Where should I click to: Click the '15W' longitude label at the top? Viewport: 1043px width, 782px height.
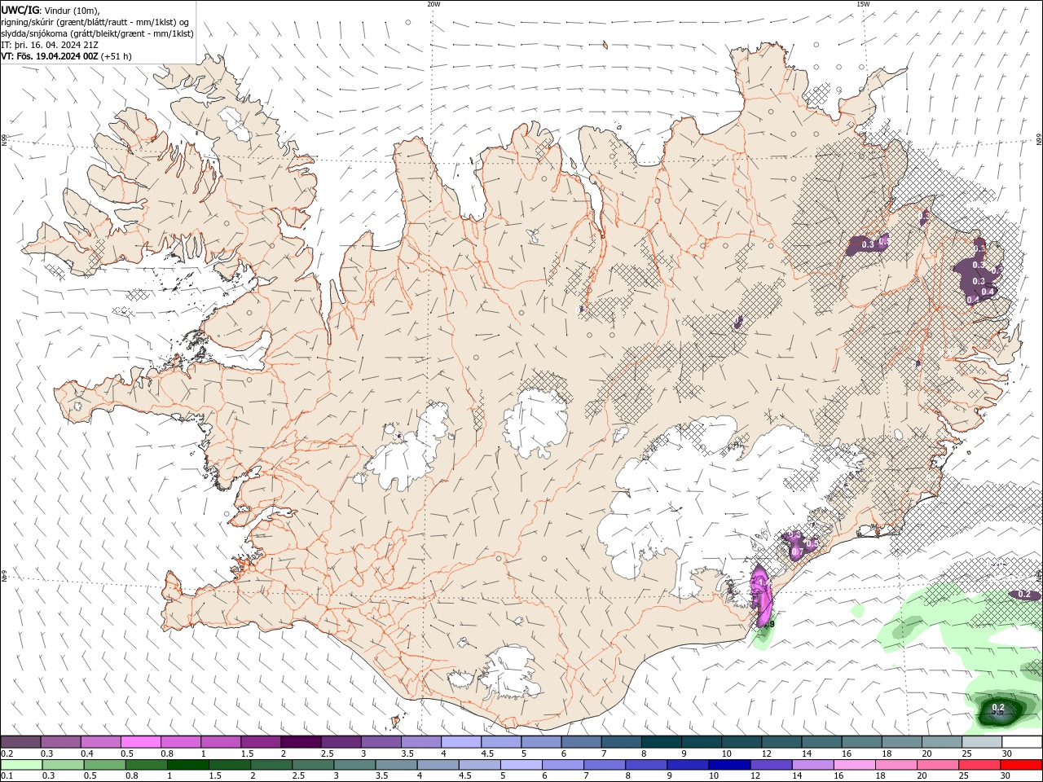[863, 4]
